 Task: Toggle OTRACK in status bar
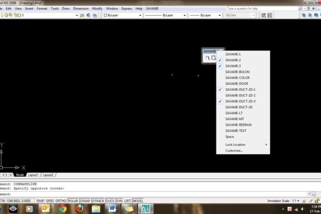pos(98,201)
